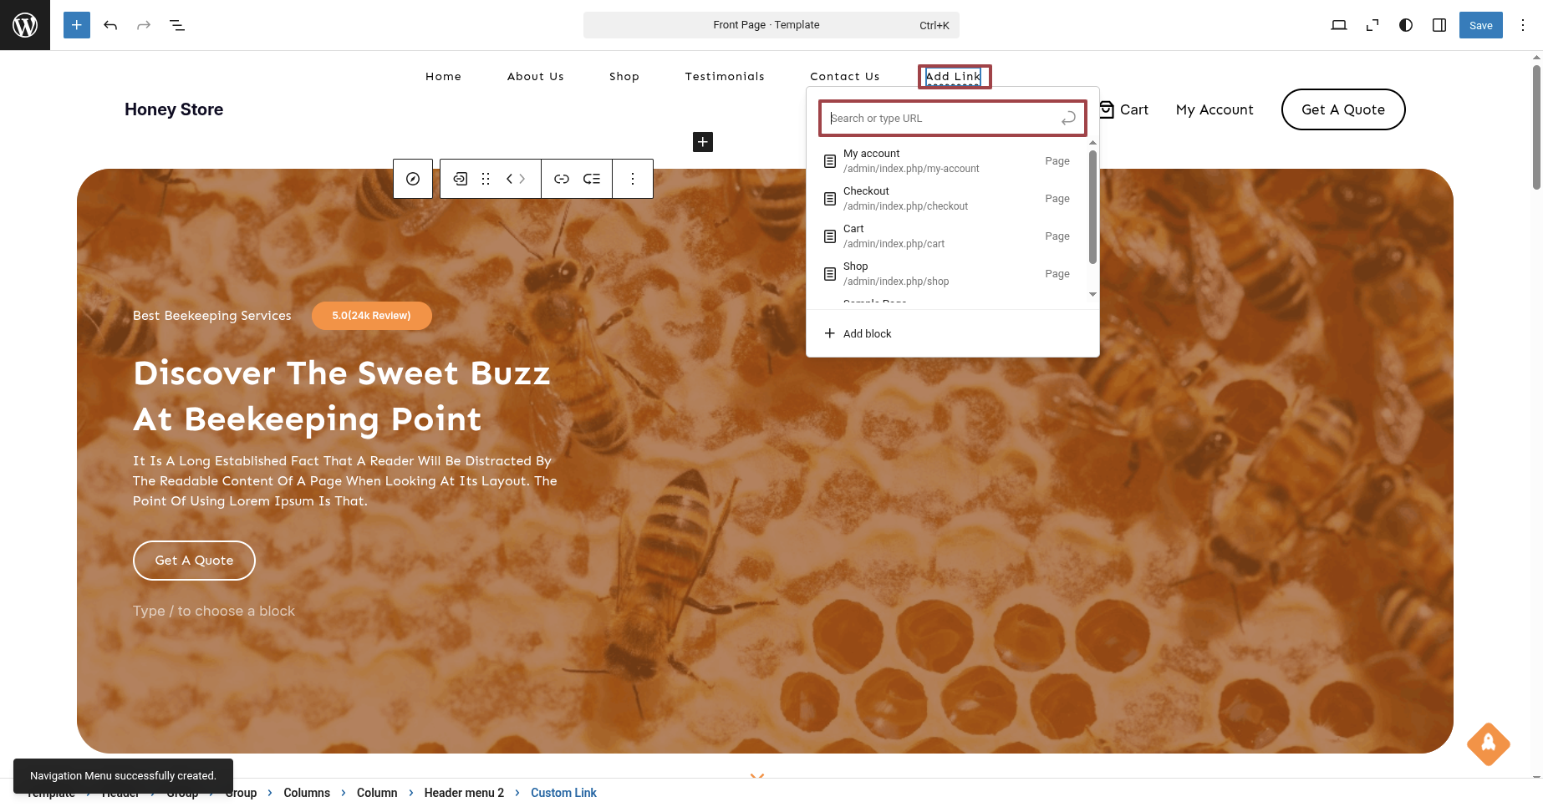The width and height of the screenshot is (1543, 807).
Task: Click the Save button
Action: coord(1480,25)
